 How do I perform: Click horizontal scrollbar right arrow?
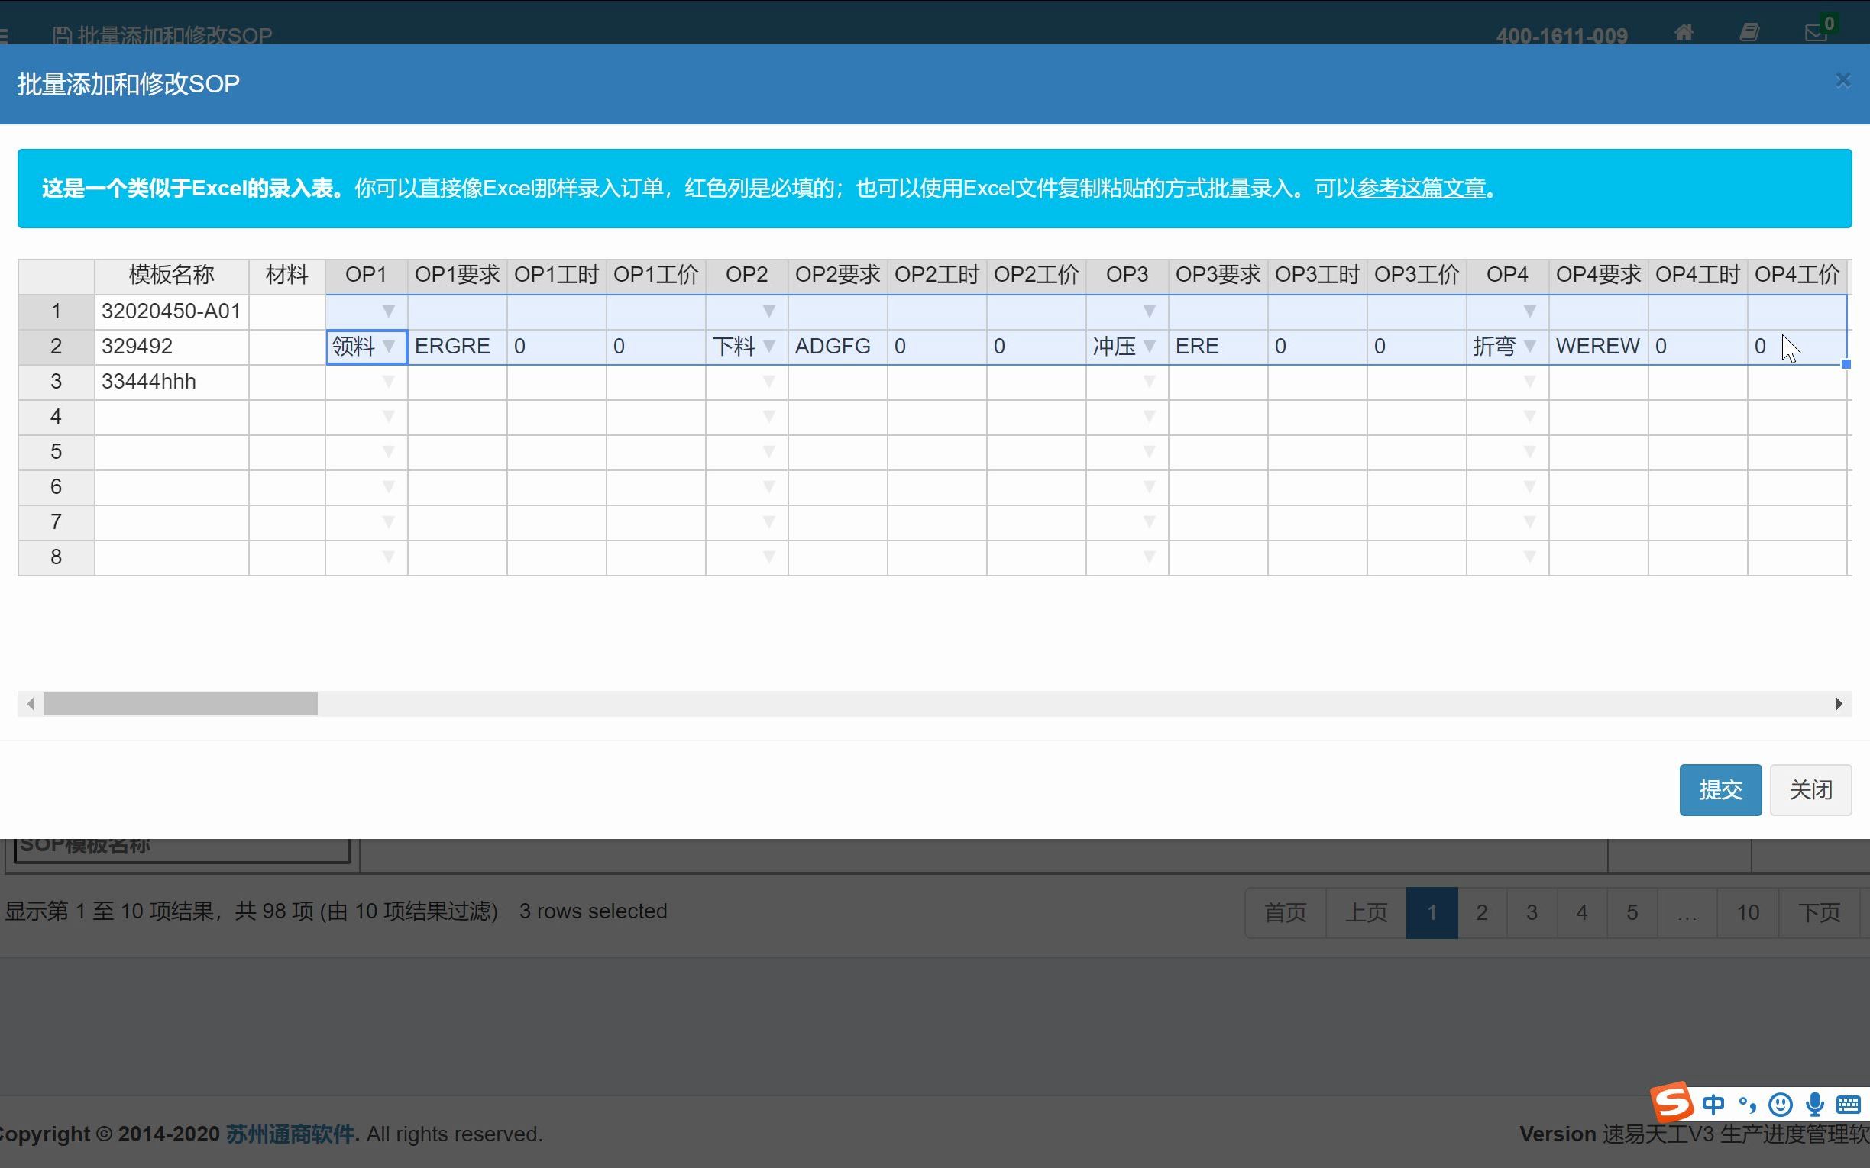tap(1839, 704)
